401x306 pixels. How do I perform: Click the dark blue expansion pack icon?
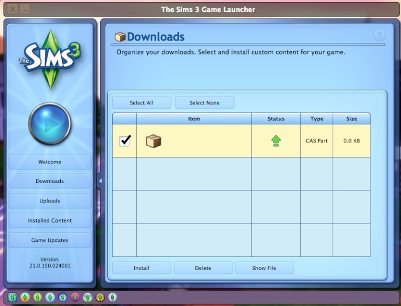(x=62, y=297)
